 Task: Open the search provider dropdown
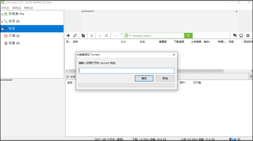(x=130, y=36)
